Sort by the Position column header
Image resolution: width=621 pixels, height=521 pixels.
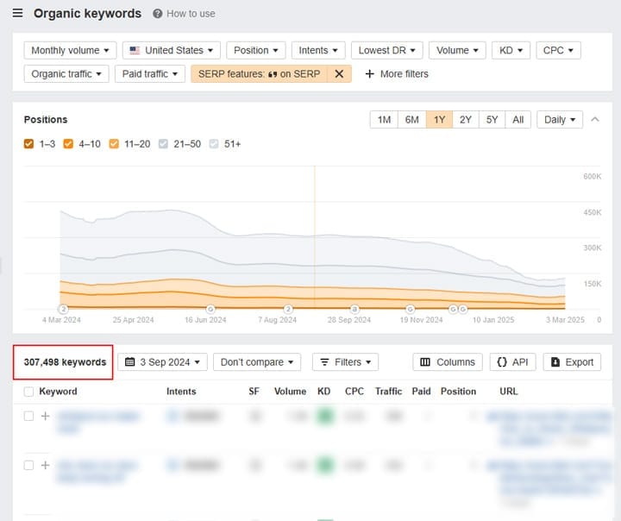point(458,392)
